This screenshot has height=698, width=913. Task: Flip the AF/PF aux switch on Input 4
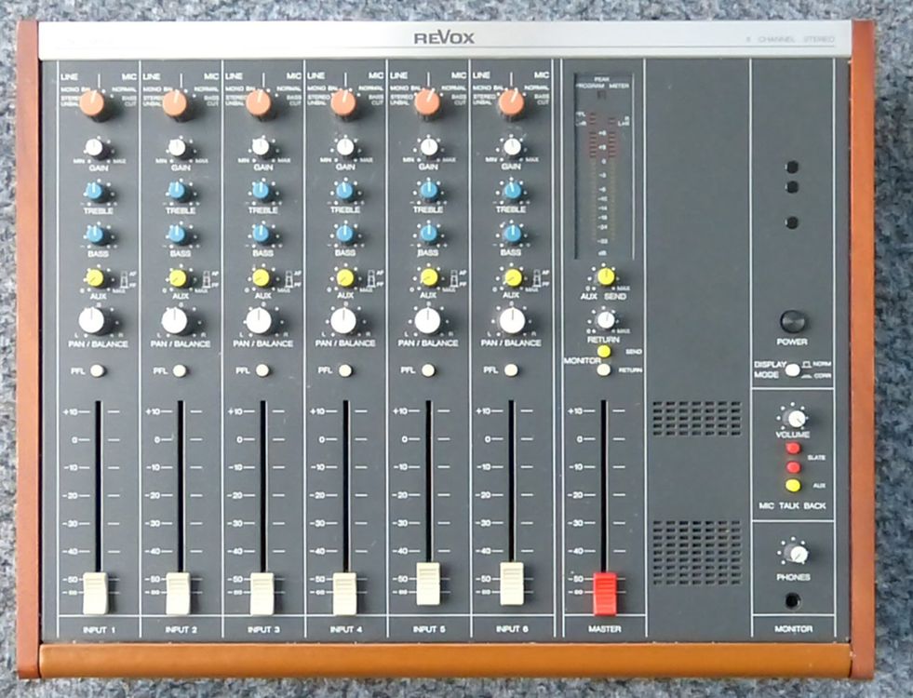[x=371, y=278]
